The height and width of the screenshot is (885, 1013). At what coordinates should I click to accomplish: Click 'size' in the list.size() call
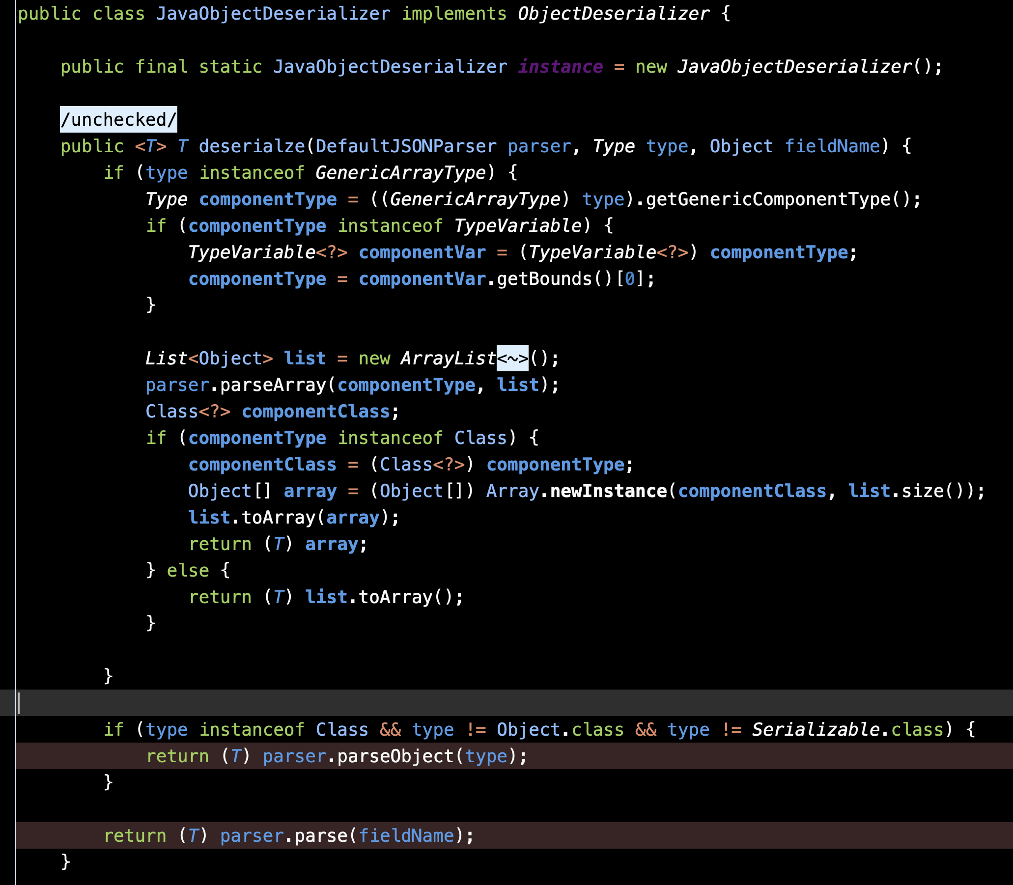tap(923, 491)
